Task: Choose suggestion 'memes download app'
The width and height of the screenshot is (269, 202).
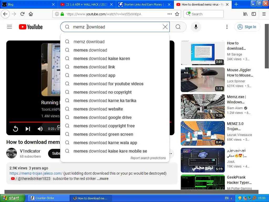Action: tap(115, 75)
